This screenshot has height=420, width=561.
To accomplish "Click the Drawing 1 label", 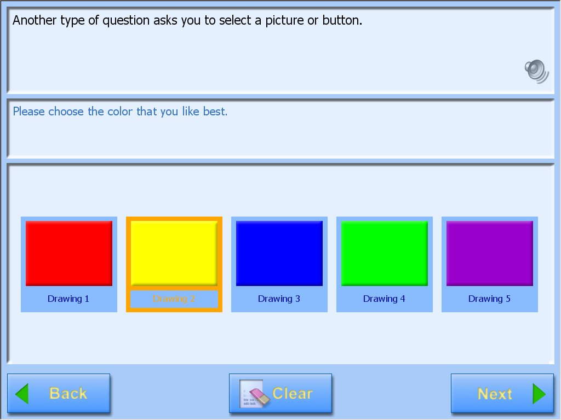I will click(x=68, y=299).
